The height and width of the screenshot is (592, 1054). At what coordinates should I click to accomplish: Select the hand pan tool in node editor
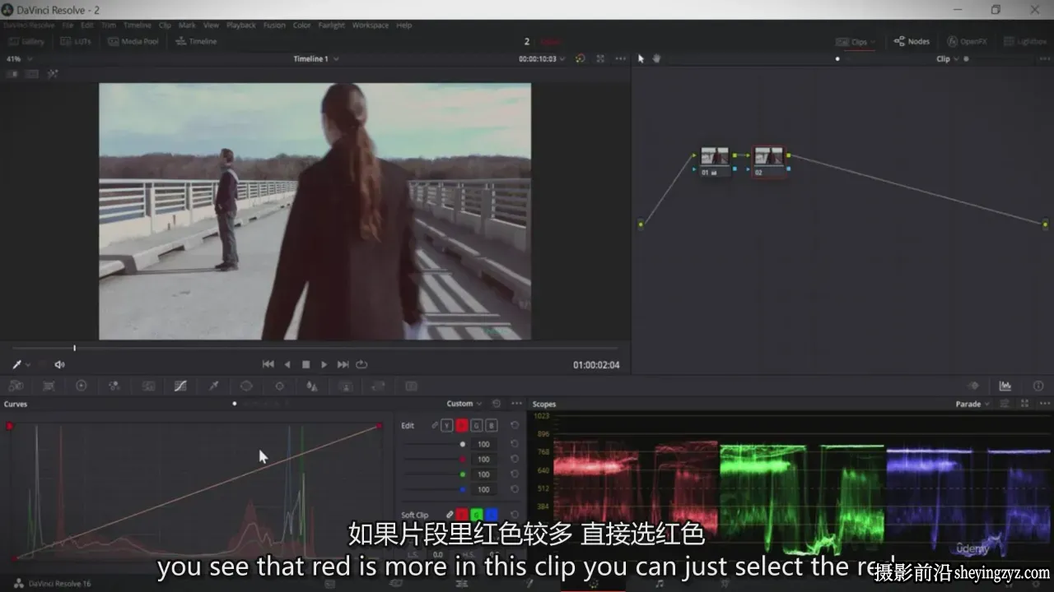(x=656, y=58)
